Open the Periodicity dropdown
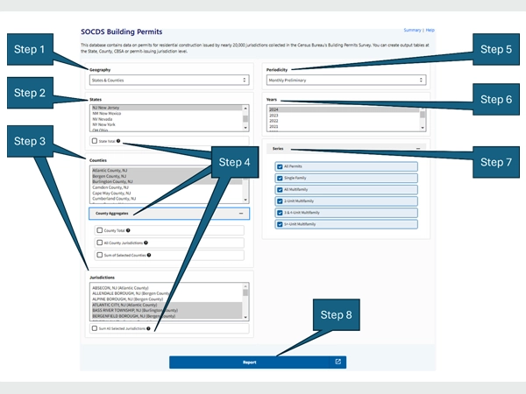Image resolution: width=526 pixels, height=394 pixels. pyautogui.click(x=346, y=80)
